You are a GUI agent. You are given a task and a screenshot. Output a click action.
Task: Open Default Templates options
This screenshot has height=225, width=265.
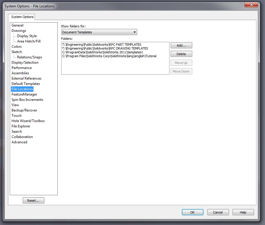26,83
